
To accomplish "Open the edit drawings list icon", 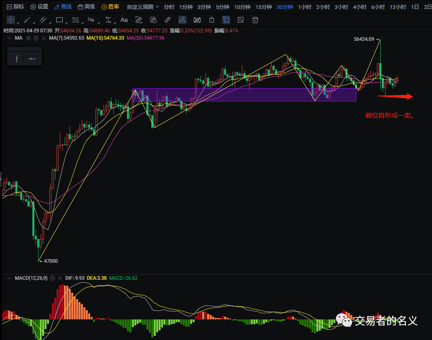I will pos(241,20).
